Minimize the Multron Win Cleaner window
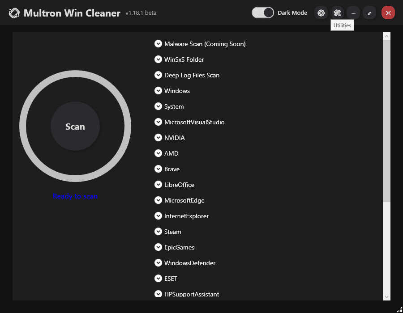Screen dimensions: 403x313 pyautogui.click(x=353, y=13)
